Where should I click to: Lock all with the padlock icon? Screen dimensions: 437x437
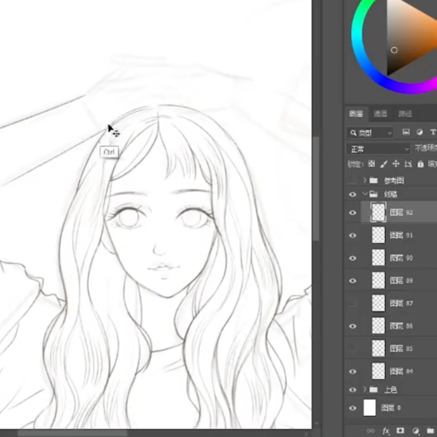coord(421,164)
